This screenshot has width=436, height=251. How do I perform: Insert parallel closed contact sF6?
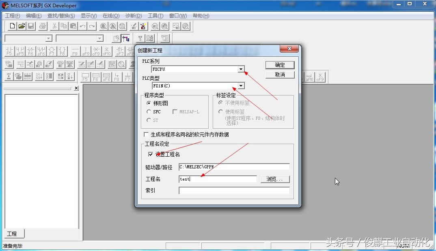coord(41,51)
